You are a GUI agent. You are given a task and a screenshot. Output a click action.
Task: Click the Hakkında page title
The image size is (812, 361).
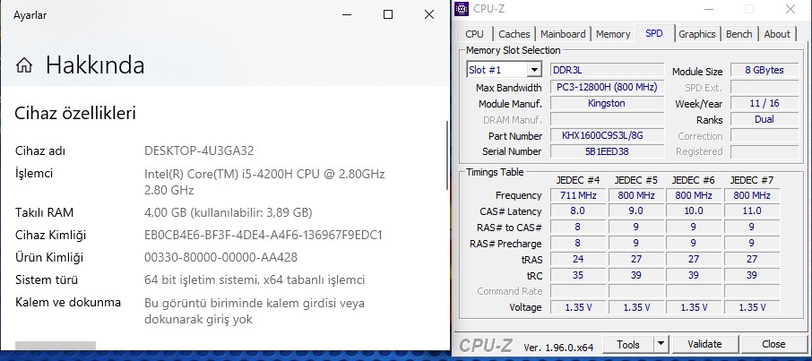pos(95,65)
